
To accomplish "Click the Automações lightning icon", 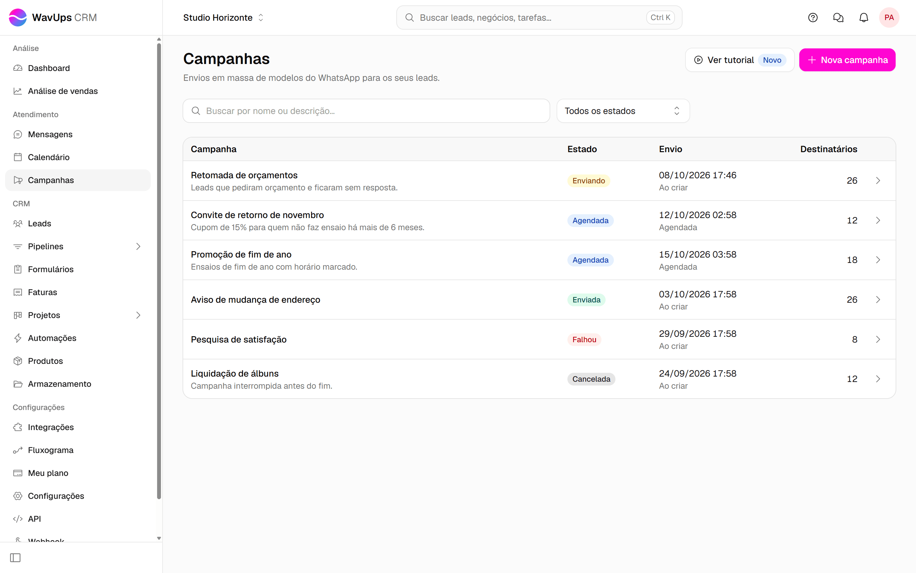I will click(x=18, y=338).
